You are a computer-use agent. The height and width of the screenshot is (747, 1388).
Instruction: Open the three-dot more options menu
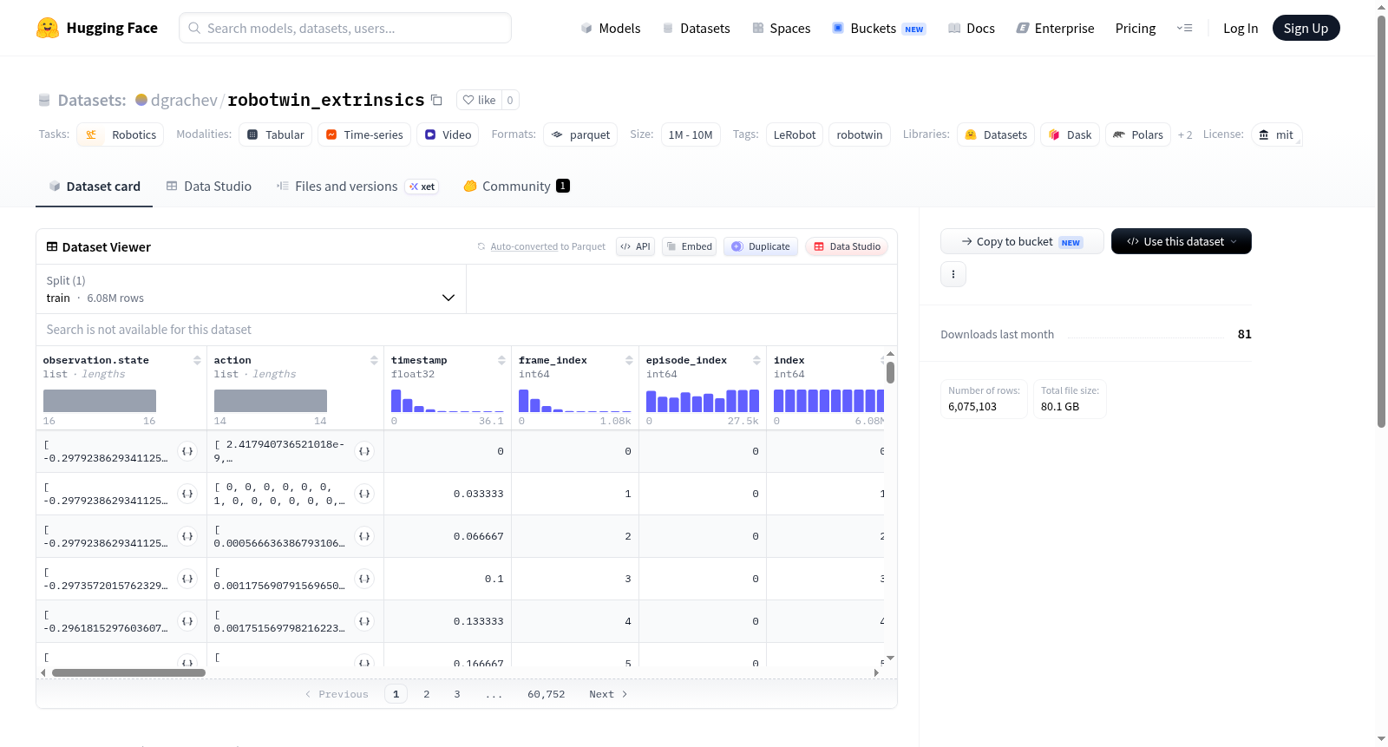coord(953,274)
